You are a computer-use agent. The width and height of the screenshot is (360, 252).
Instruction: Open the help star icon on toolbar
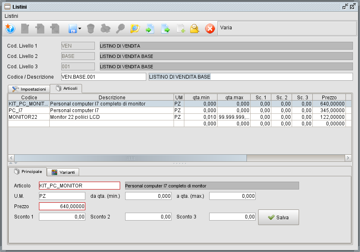pyautogui.click(x=10, y=29)
